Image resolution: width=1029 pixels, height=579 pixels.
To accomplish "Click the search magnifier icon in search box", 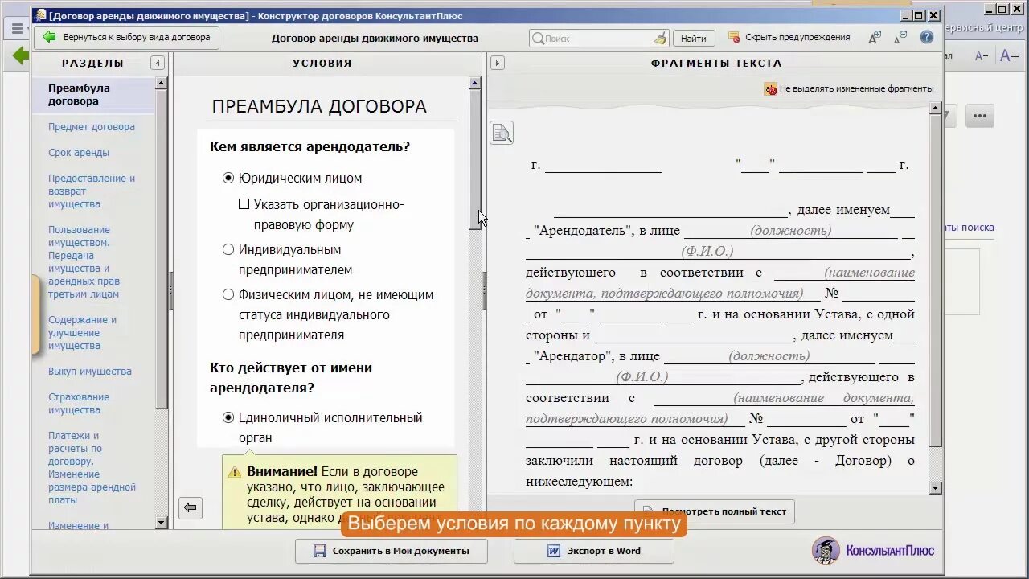I will 537,38.
